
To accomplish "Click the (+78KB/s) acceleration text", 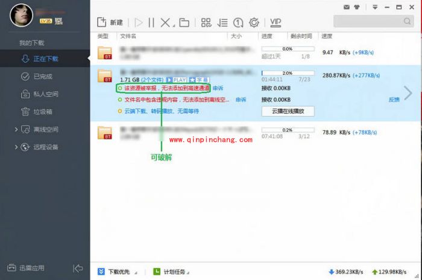I will (365, 132).
